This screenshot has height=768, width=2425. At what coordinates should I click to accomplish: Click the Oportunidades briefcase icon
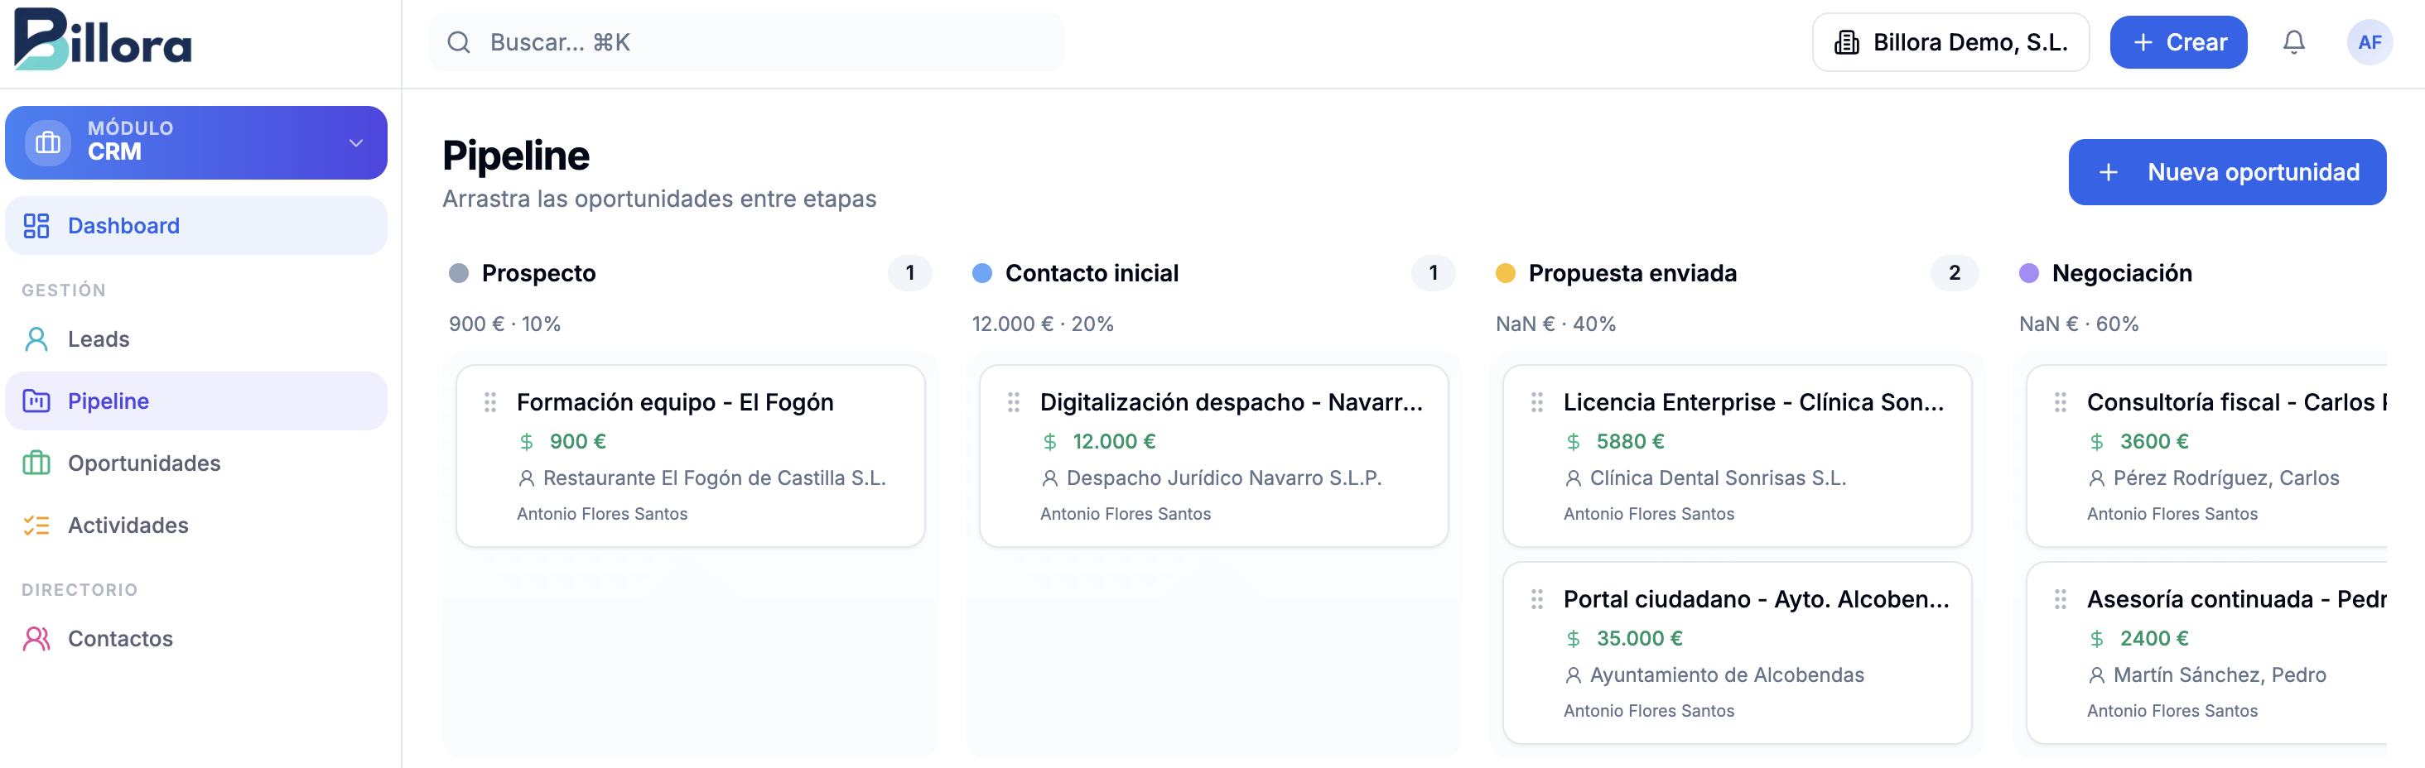[36, 462]
